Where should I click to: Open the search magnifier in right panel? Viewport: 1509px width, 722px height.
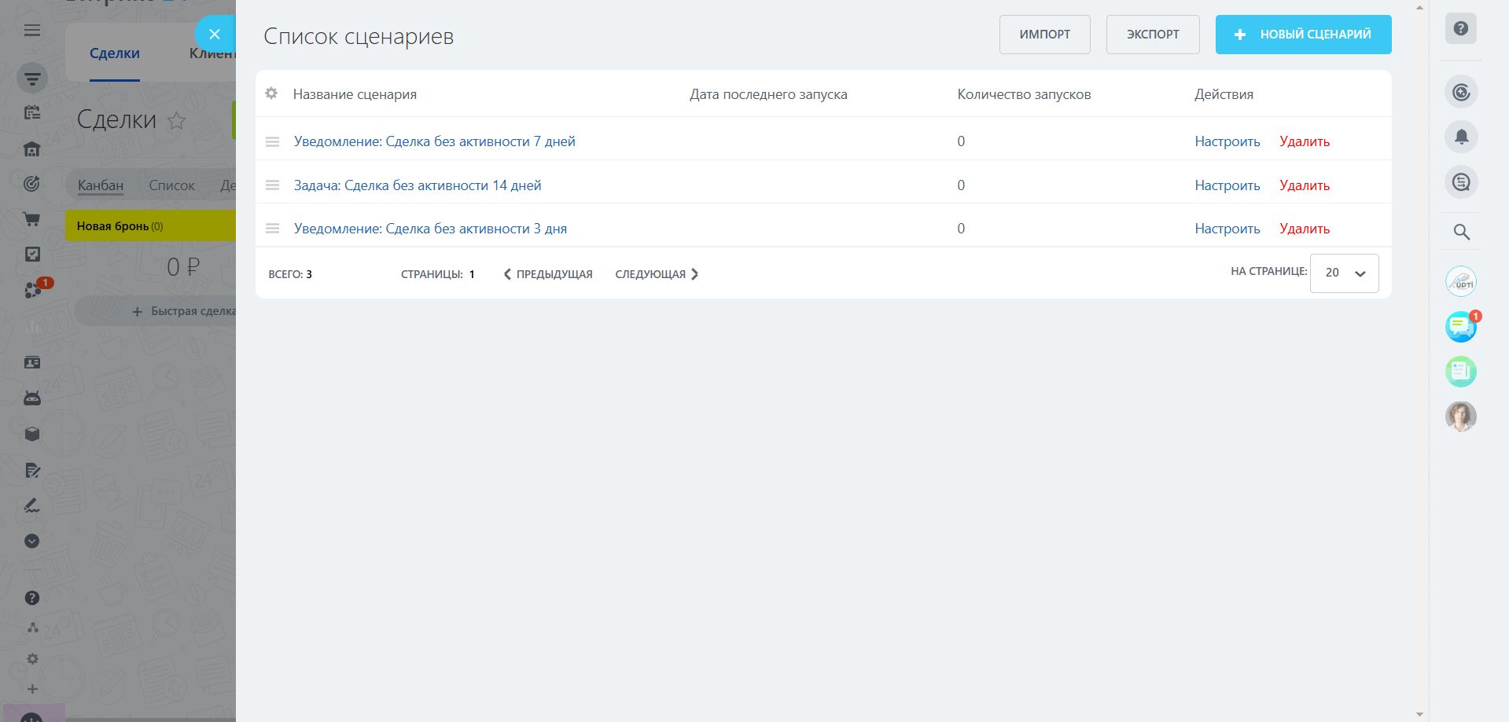[1460, 232]
